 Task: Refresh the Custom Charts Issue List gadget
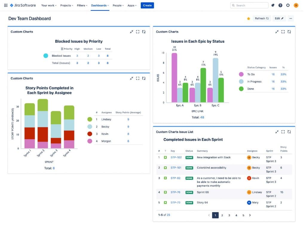tap(289, 132)
